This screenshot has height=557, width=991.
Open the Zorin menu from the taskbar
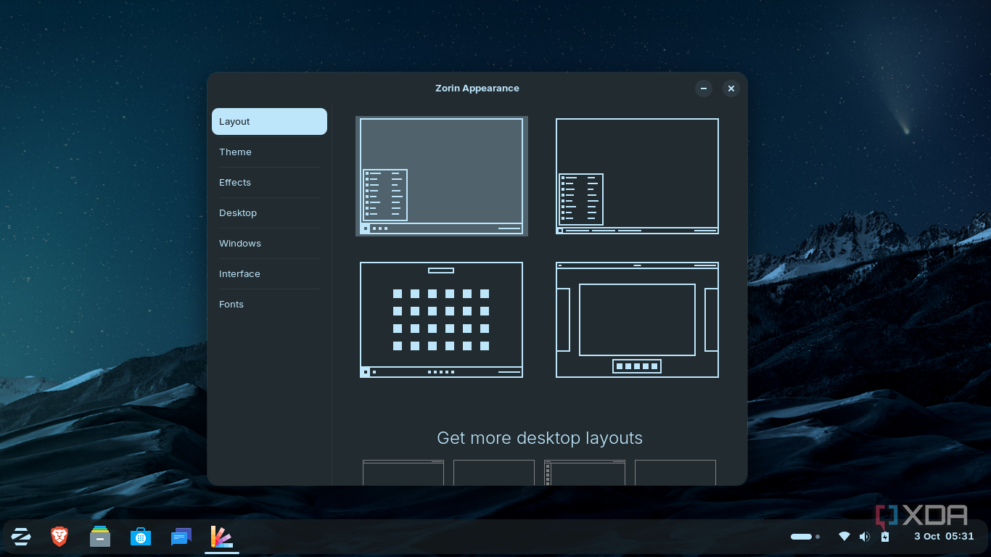20,537
